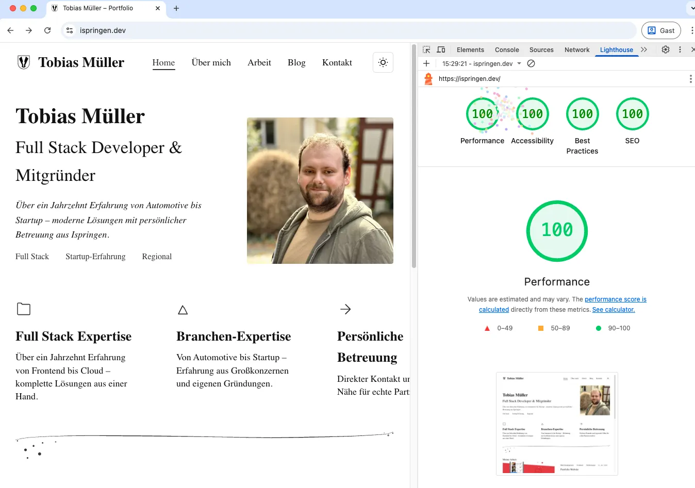Open DevTools settings with the gear icon
Screen dimensions: 695x488
(665, 49)
